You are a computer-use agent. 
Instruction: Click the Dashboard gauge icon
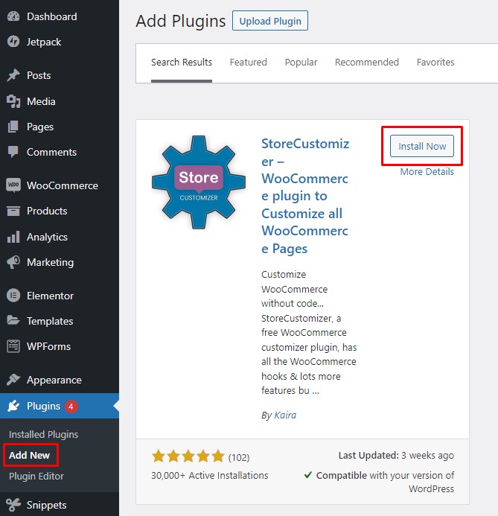click(x=13, y=16)
